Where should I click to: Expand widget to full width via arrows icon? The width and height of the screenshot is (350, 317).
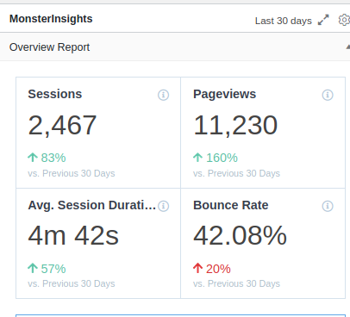click(323, 20)
